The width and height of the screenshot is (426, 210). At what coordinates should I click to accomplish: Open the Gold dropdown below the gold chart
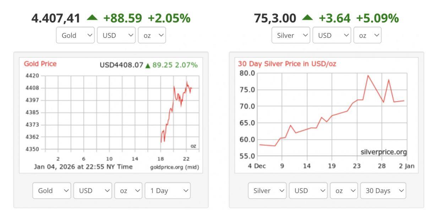click(x=52, y=191)
